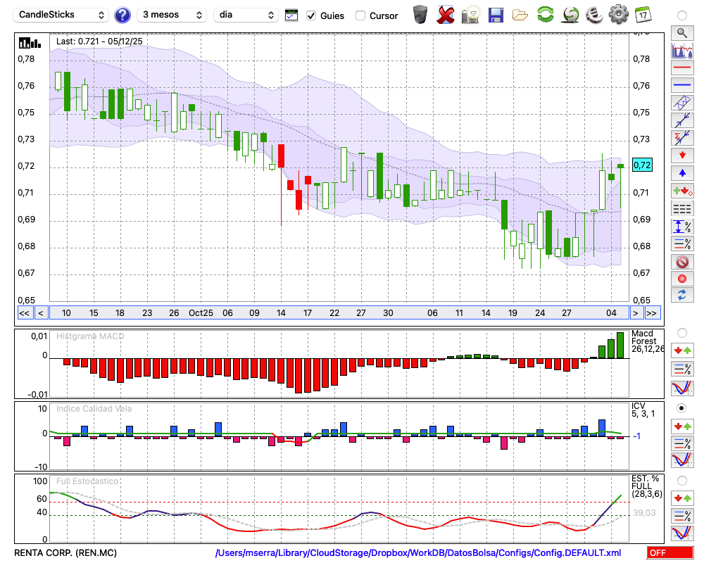
Task: Click the Config.DEFAULT.xml file path link
Action: coord(418,552)
